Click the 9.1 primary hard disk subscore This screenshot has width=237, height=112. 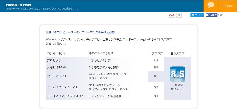pyautogui.click(x=156, y=96)
